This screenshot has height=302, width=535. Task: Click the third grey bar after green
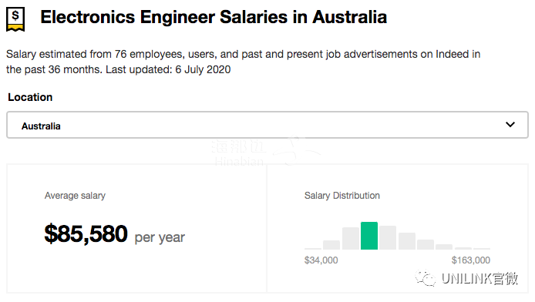click(426, 244)
